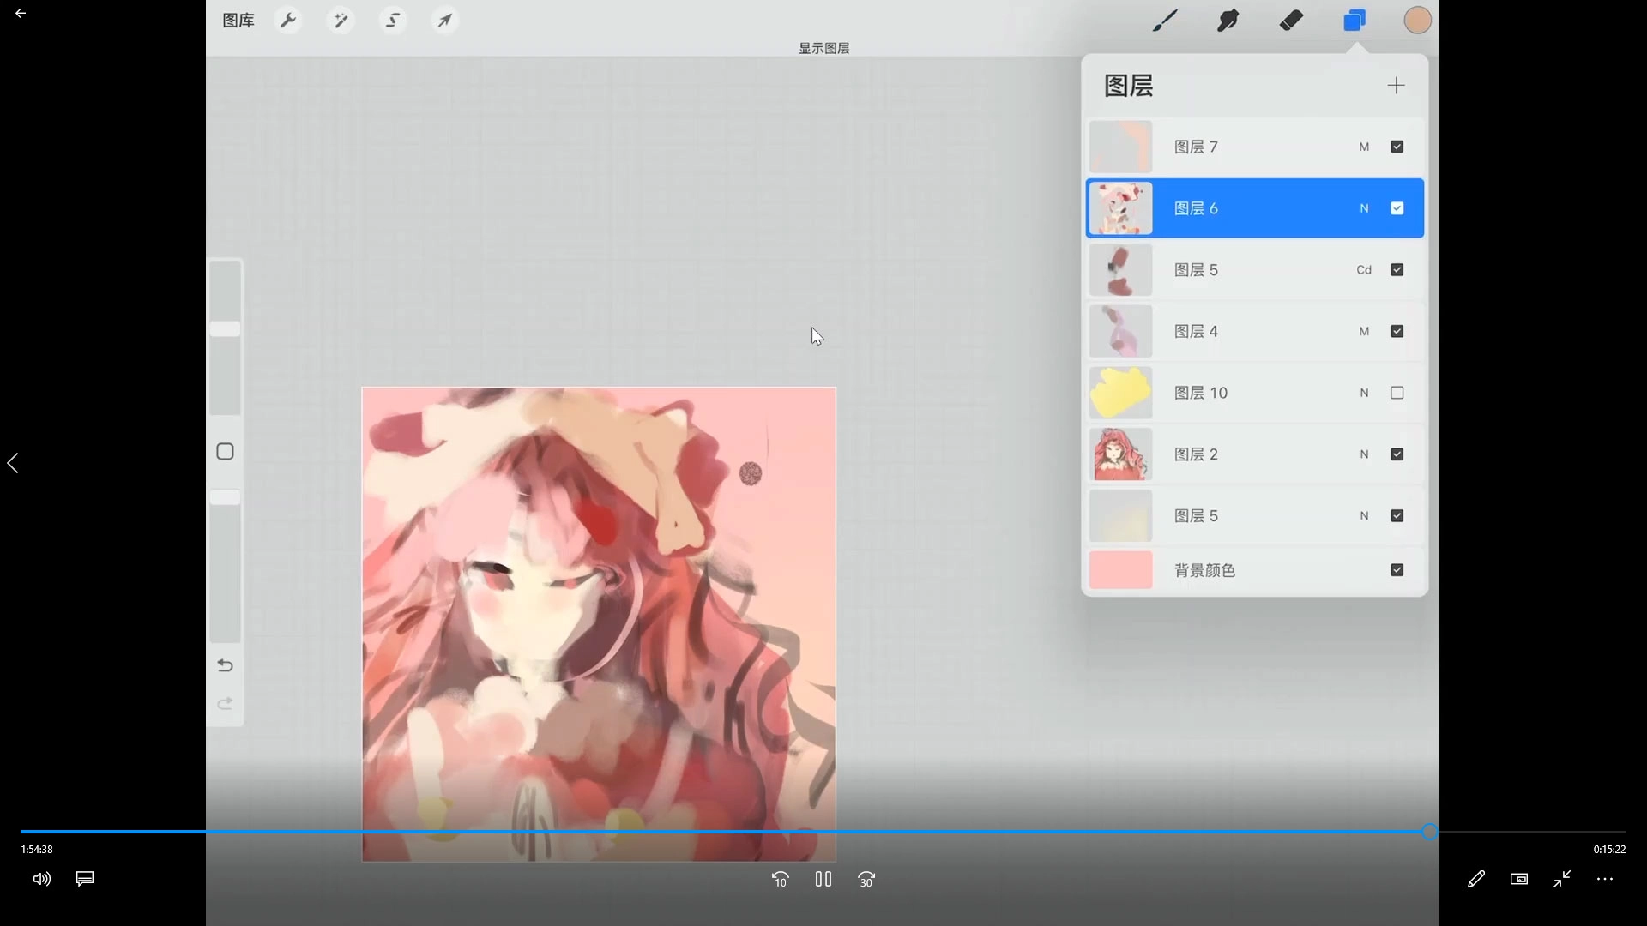Open the active color swatch circle

(x=1417, y=20)
